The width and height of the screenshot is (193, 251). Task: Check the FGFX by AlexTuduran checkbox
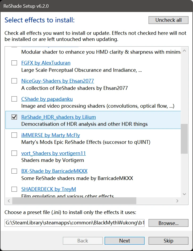click(14, 63)
